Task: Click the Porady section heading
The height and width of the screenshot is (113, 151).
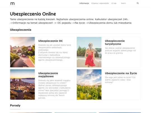Action: tap(15, 105)
